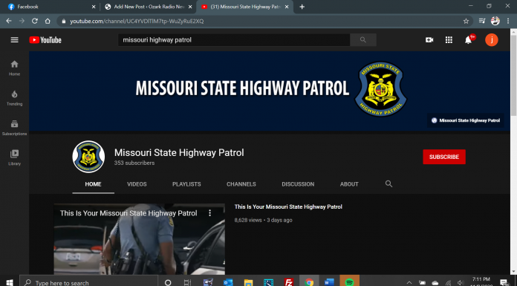The height and width of the screenshot is (286, 517).
Task: Open the media control icon in Chrome toolbar
Action: 482,21
